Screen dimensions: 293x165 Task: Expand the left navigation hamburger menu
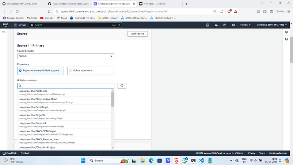(3, 32)
